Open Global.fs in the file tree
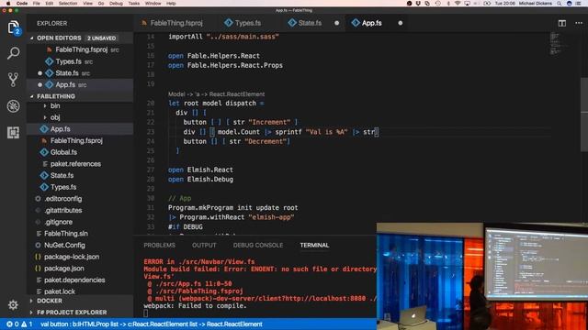This screenshot has height=330, width=588. 63,152
